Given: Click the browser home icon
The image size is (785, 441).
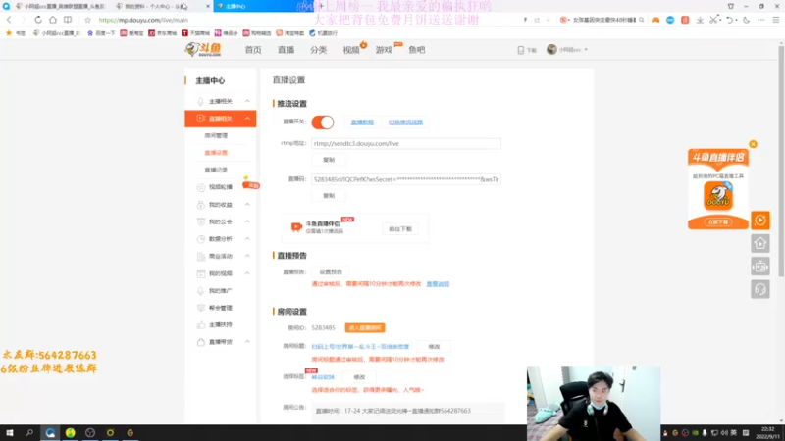Looking at the screenshot, I should click(53, 20).
